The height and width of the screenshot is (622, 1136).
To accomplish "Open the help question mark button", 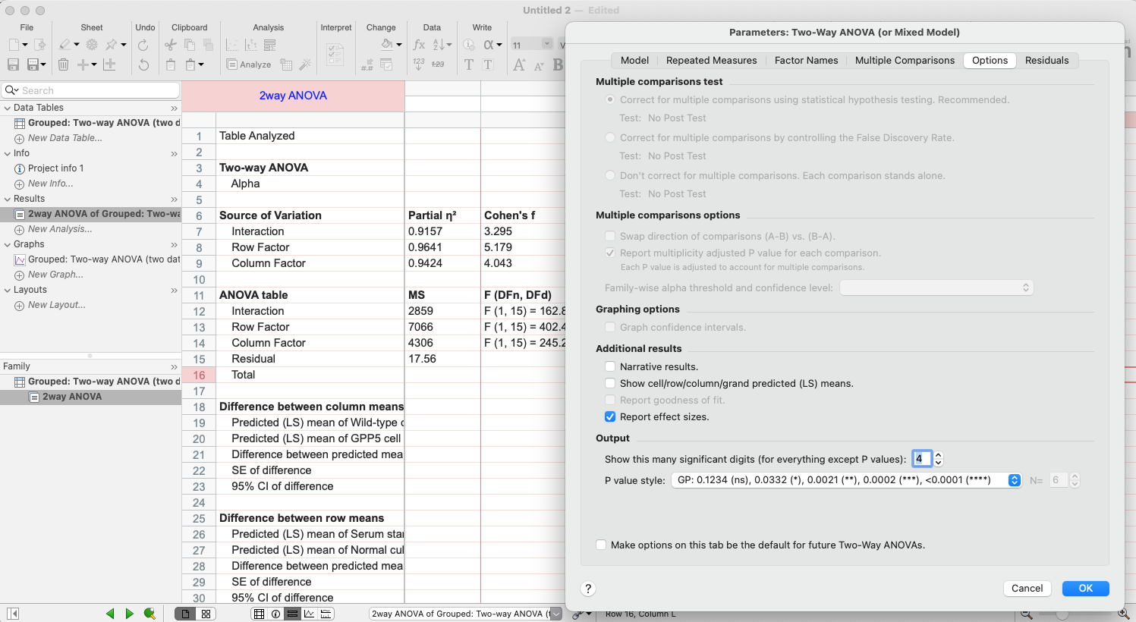I will [588, 589].
